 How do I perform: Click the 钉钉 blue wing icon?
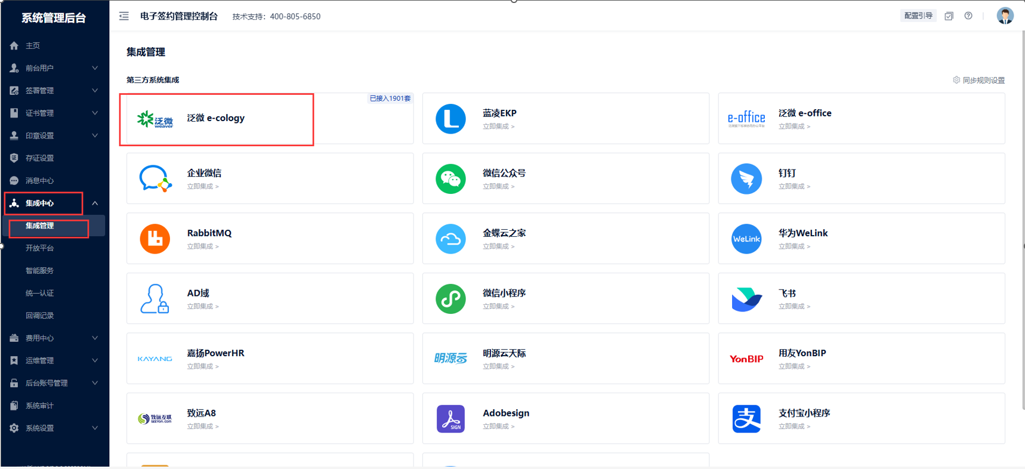pos(746,178)
